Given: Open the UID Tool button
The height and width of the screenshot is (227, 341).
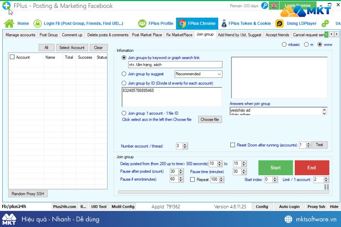Looking at the screenshot, I should pos(99,207).
